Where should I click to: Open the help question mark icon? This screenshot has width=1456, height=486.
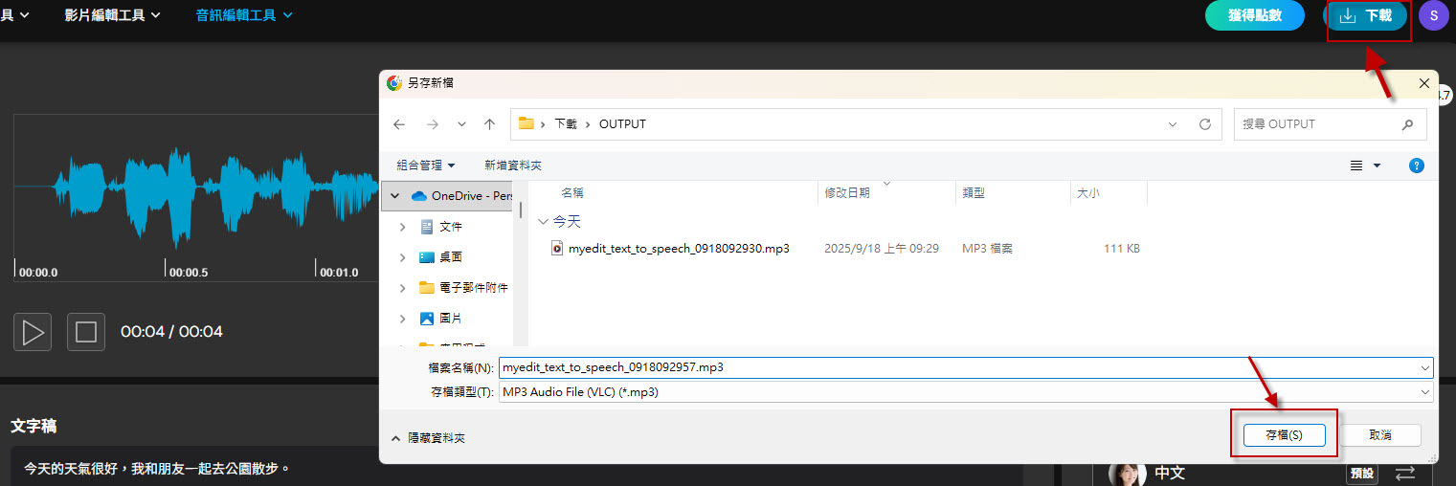click(x=1417, y=166)
